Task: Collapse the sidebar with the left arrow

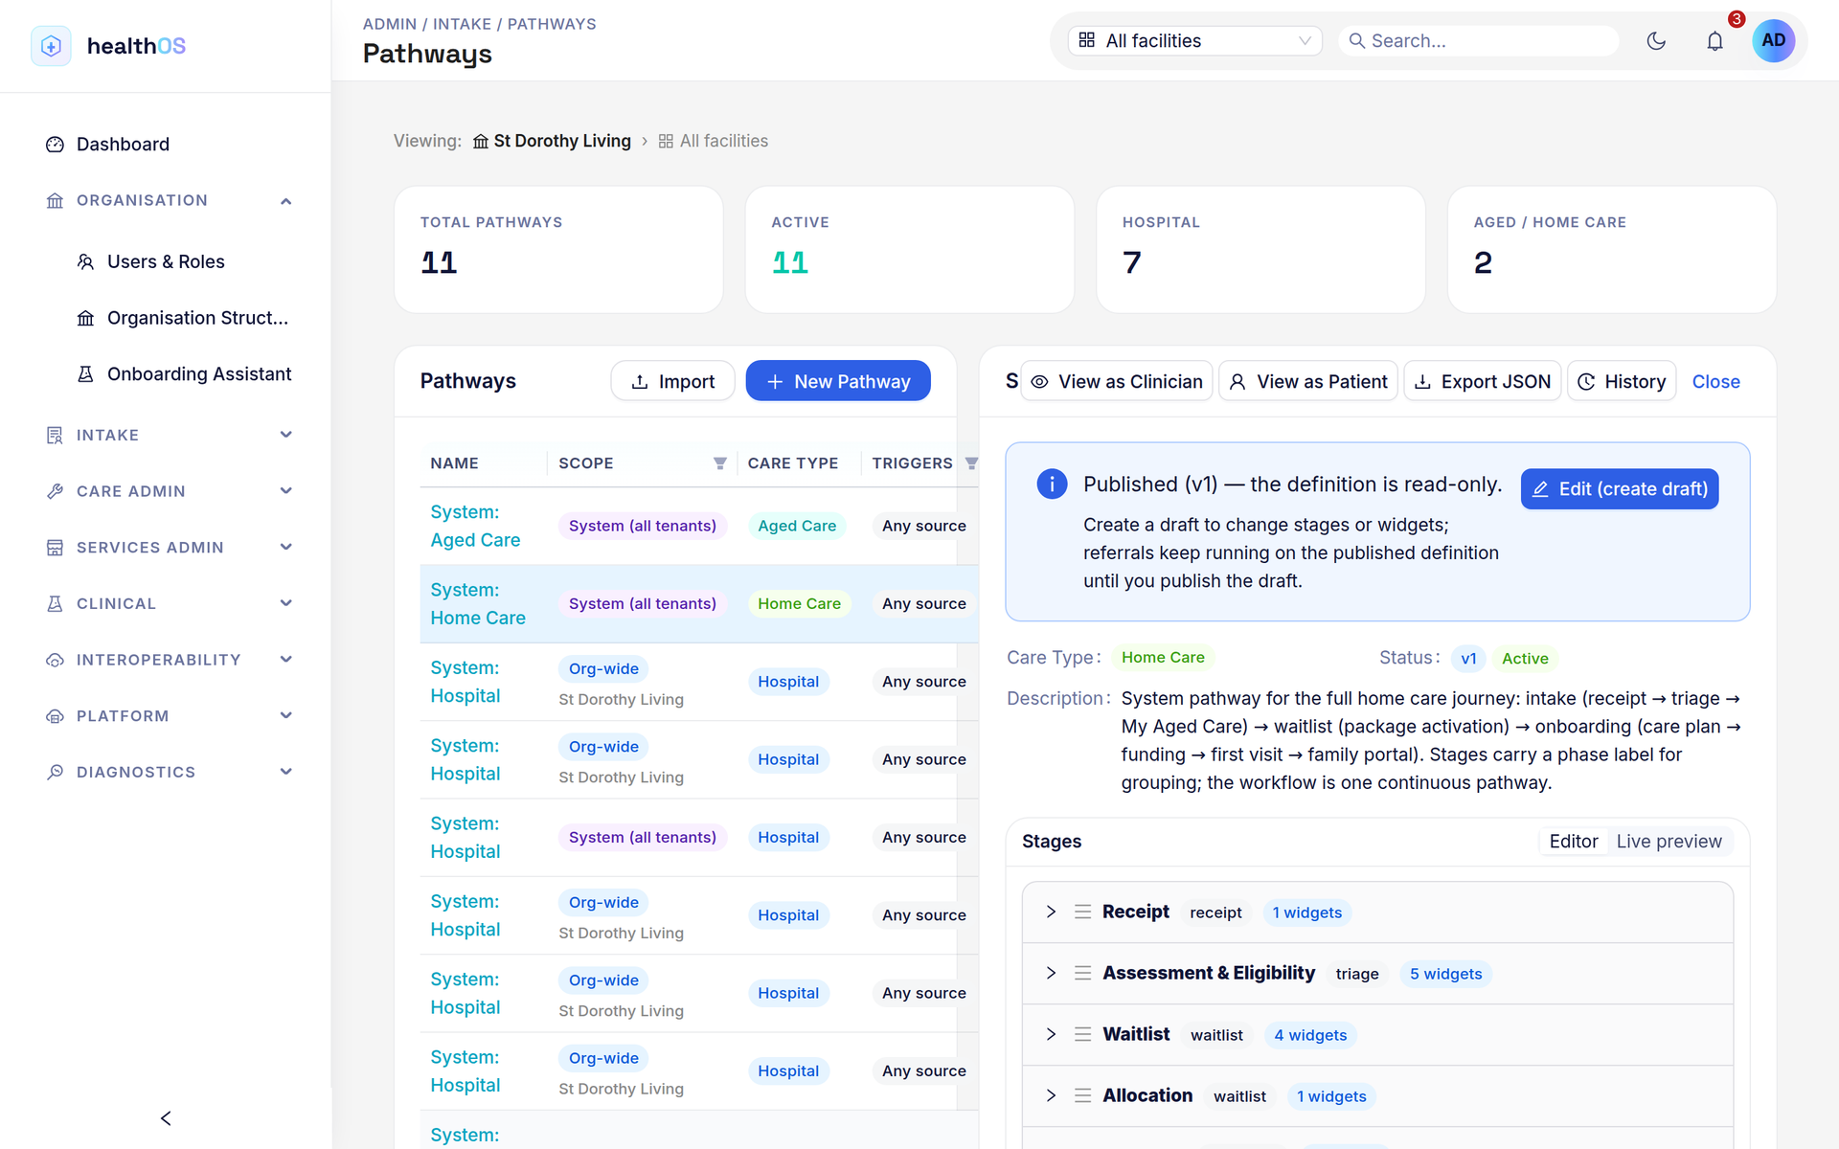Action: (x=166, y=1117)
